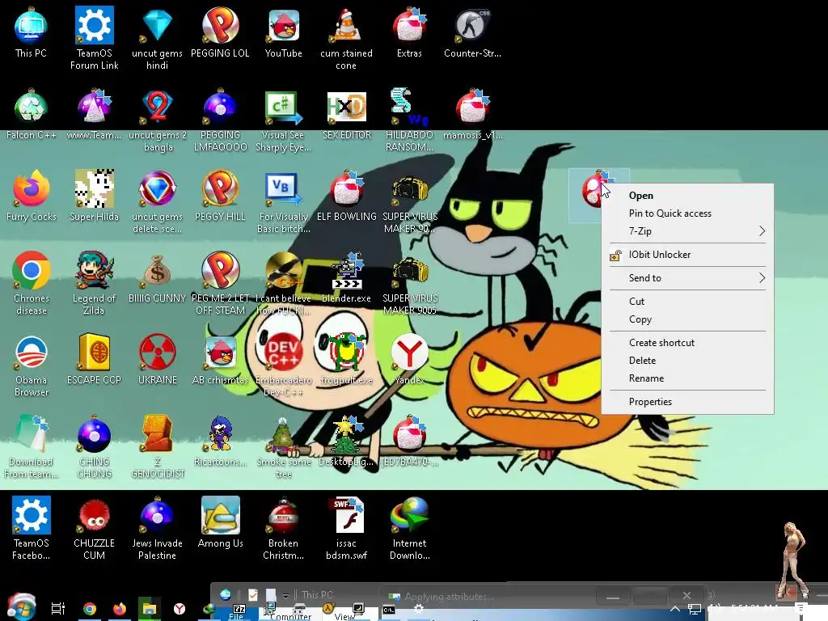The height and width of the screenshot is (621, 828).
Task: Expand the Send to submenu
Action: 687,278
